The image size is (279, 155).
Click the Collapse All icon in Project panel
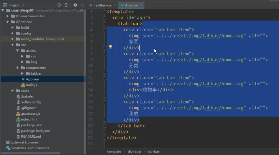[x=66, y=5]
